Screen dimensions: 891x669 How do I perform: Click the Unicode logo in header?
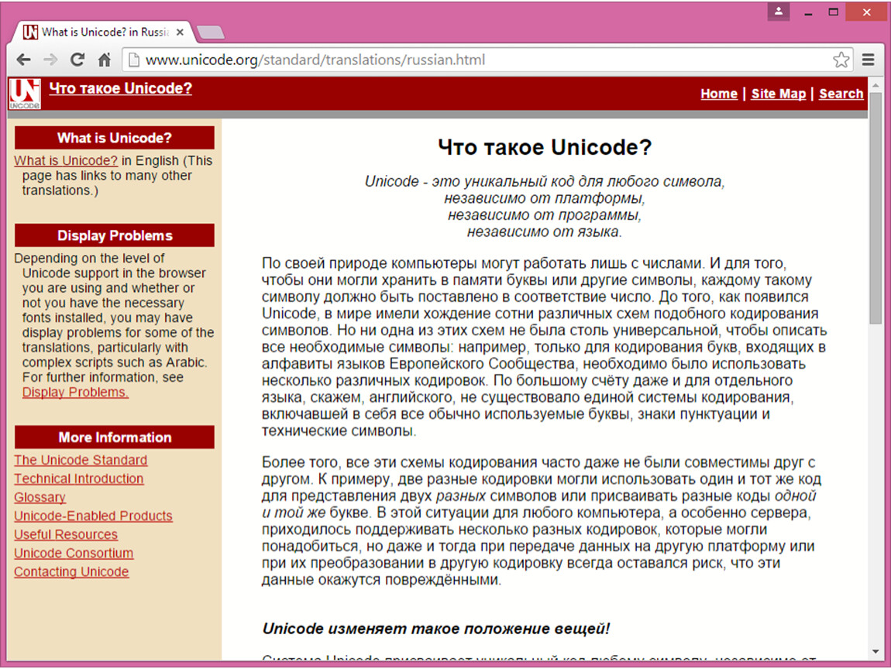(x=24, y=94)
